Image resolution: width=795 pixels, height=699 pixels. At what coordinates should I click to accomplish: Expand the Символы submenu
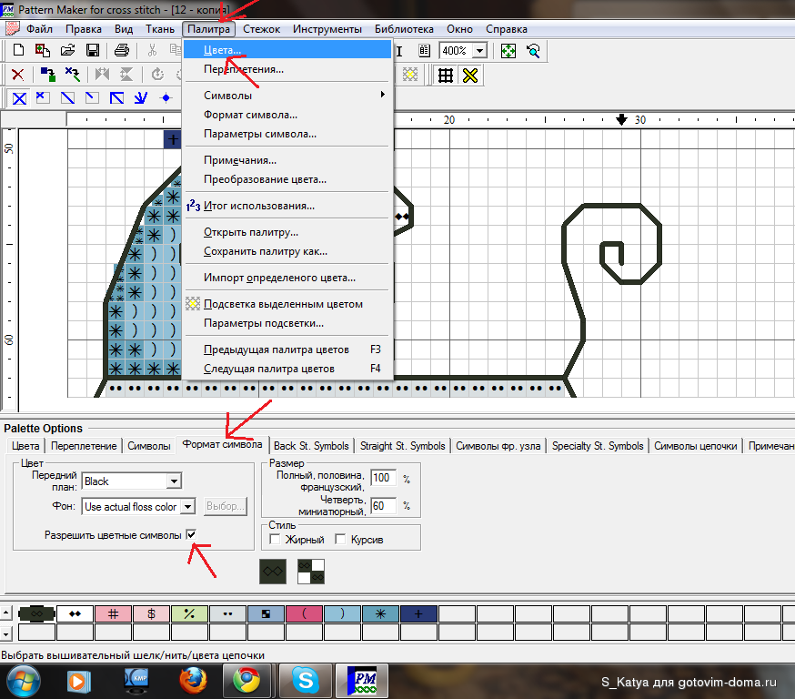coord(289,95)
